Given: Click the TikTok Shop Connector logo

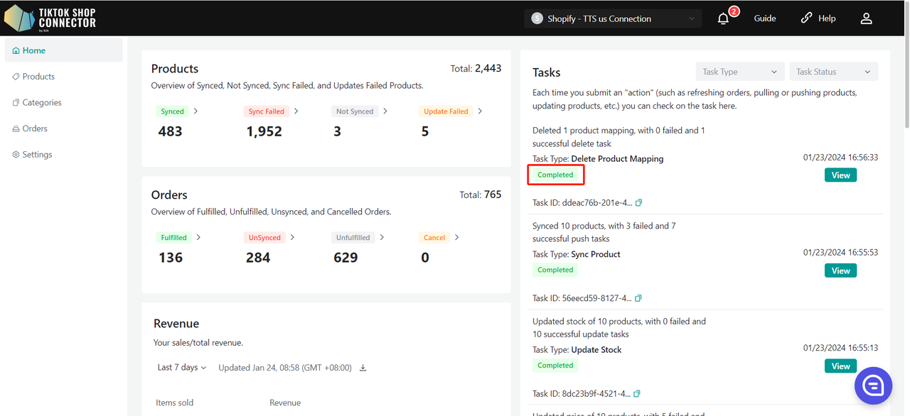Looking at the screenshot, I should [x=50, y=18].
